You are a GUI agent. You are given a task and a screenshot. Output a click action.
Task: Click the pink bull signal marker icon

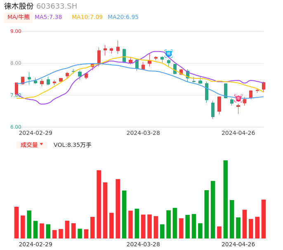click(x=238, y=98)
